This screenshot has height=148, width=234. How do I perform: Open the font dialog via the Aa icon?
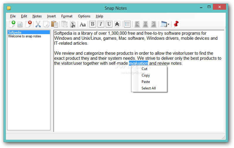[83, 24]
